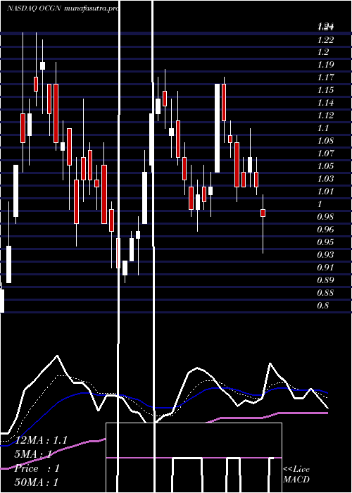Click the 1.07 price axis label

pyautogui.click(x=325, y=154)
